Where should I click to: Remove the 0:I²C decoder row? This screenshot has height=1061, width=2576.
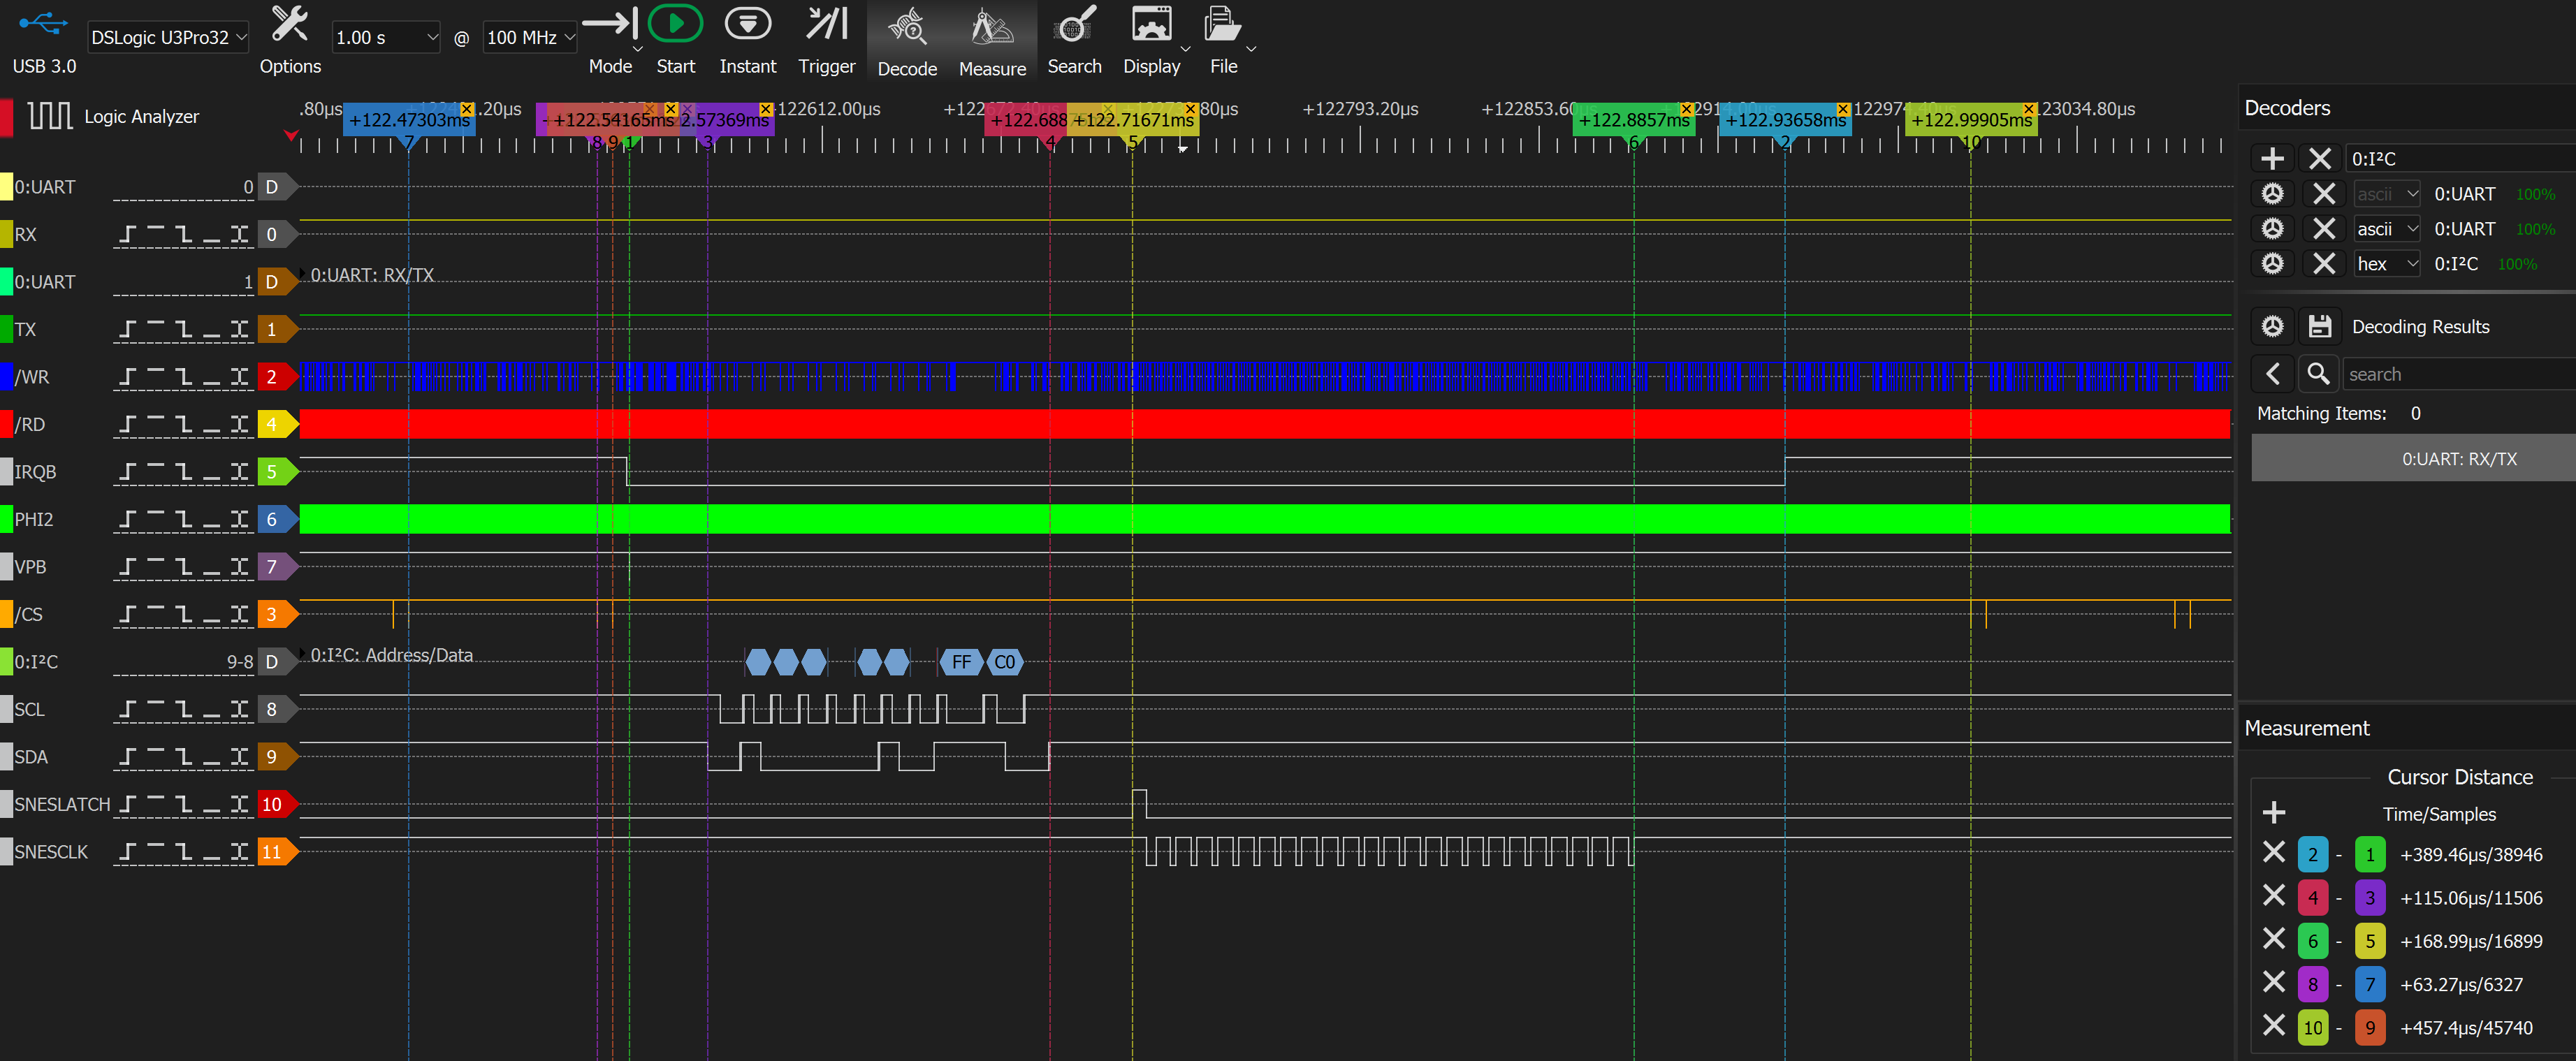pos(2324,264)
